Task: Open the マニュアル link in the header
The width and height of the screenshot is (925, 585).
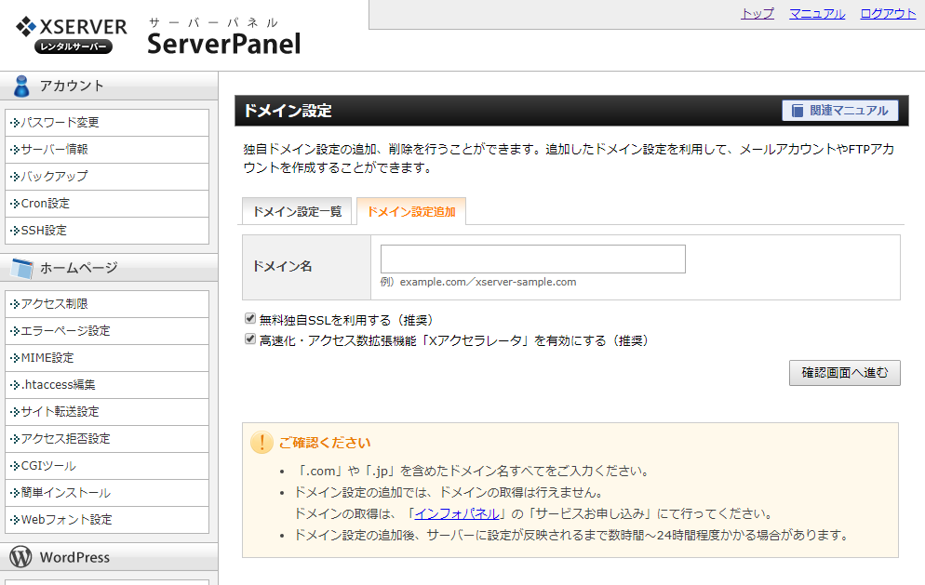Action: tap(817, 14)
